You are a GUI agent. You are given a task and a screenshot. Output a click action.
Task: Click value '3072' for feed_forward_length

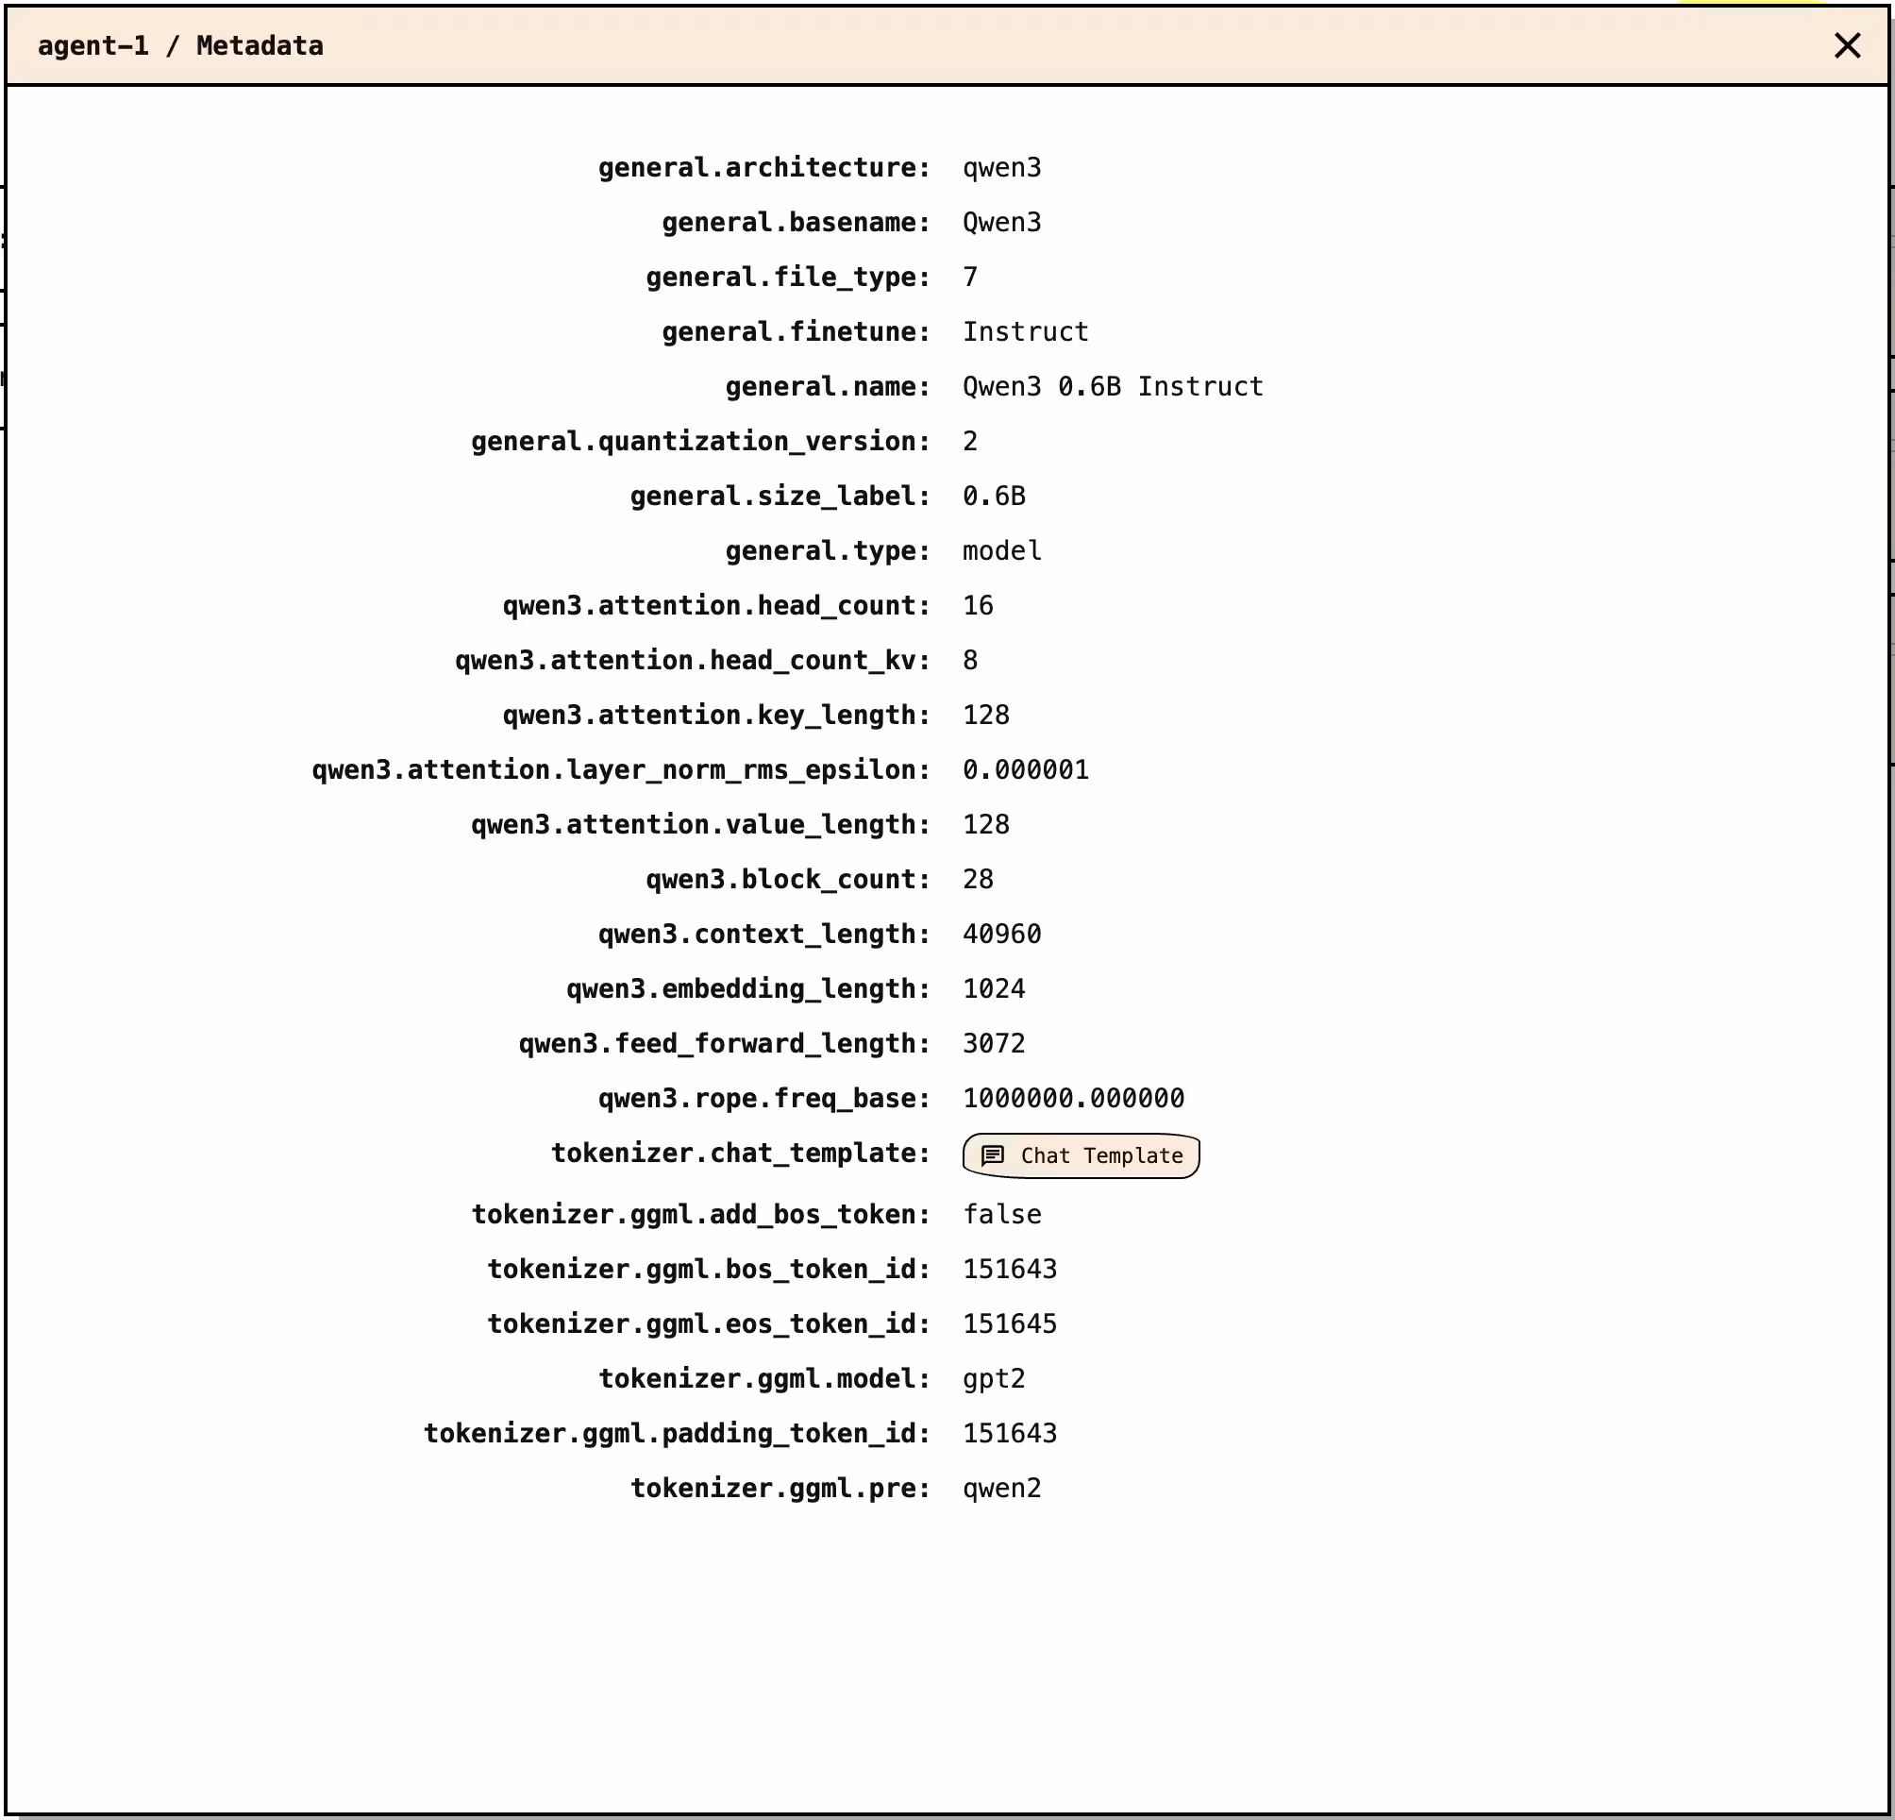pos(994,1044)
